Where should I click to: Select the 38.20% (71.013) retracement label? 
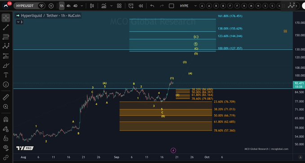coord(225,109)
